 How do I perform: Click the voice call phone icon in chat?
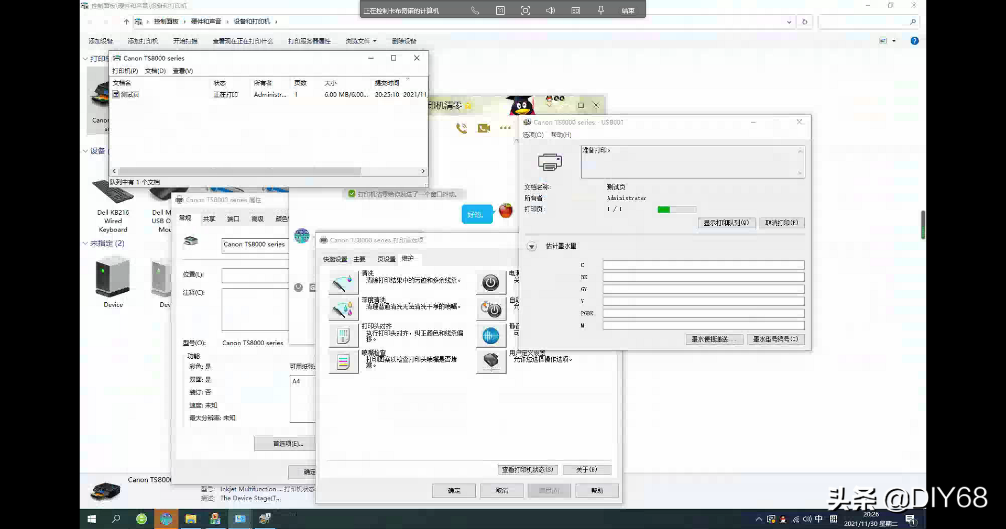click(461, 128)
